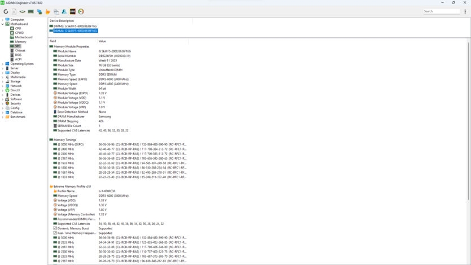Screen dimensions: 471x265
Task: Expand the Storage tree node
Action: coord(3,82)
